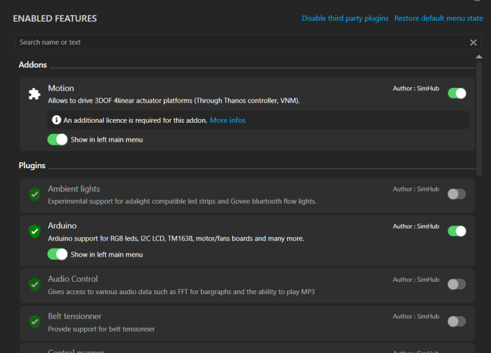Click the Arduino green shield icon
This screenshot has width=491, height=353.
pos(35,231)
